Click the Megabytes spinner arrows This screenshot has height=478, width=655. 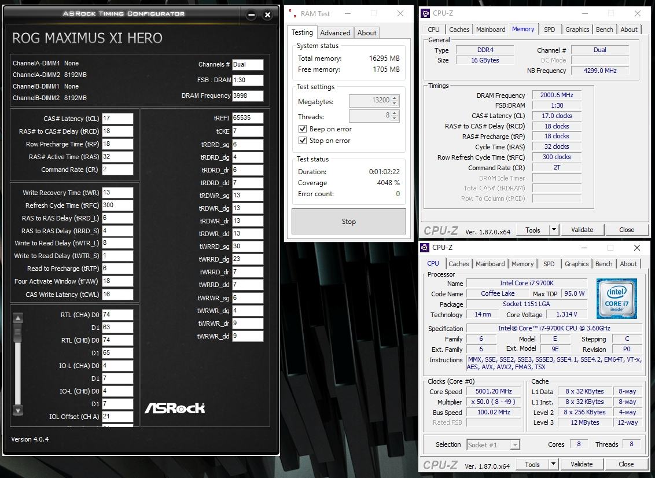tap(395, 101)
